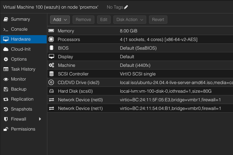Select the Display row Default value
Image resolution: width=233 pixels, height=155 pixels.
click(x=127, y=57)
